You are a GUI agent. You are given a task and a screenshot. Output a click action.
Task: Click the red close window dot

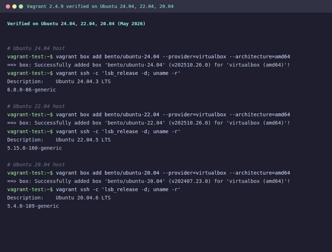coord(8,6)
